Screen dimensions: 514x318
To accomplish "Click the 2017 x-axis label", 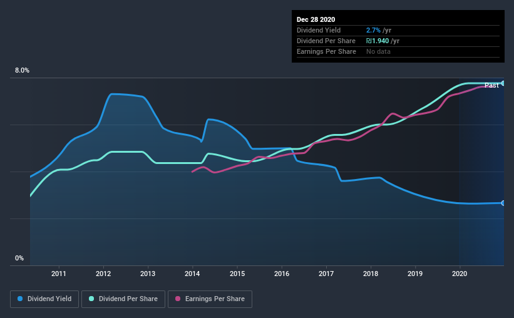I will [x=326, y=274].
